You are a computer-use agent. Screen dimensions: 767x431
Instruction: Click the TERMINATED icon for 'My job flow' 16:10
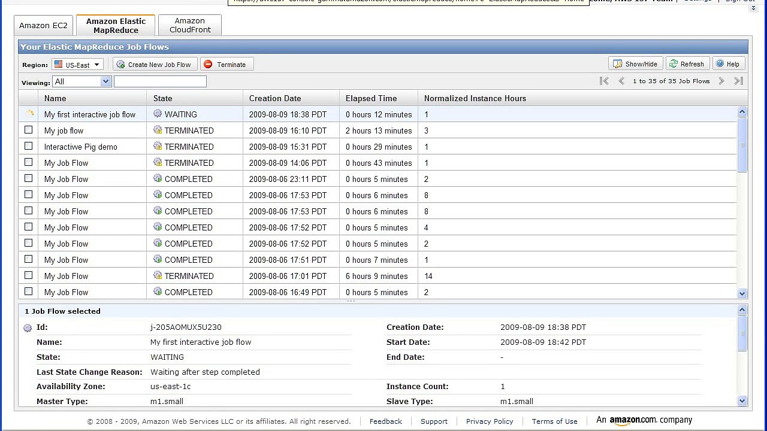coord(158,130)
